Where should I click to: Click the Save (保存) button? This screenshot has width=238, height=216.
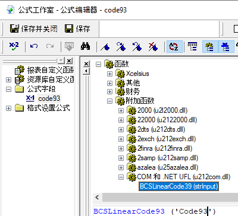click(77, 29)
